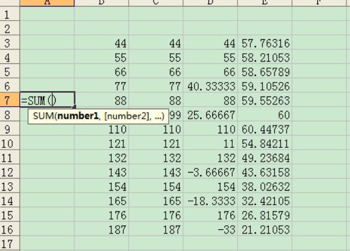Image resolution: width=350 pixels, height=251 pixels.
Task: Select row header 3
Action: pyautogui.click(x=10, y=43)
